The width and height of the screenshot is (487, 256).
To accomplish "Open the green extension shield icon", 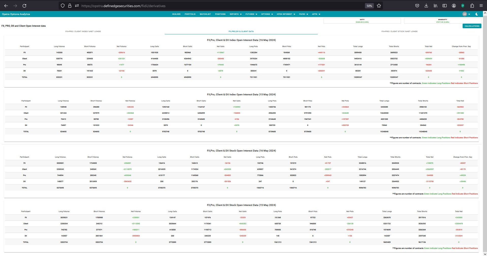I will (463, 5).
